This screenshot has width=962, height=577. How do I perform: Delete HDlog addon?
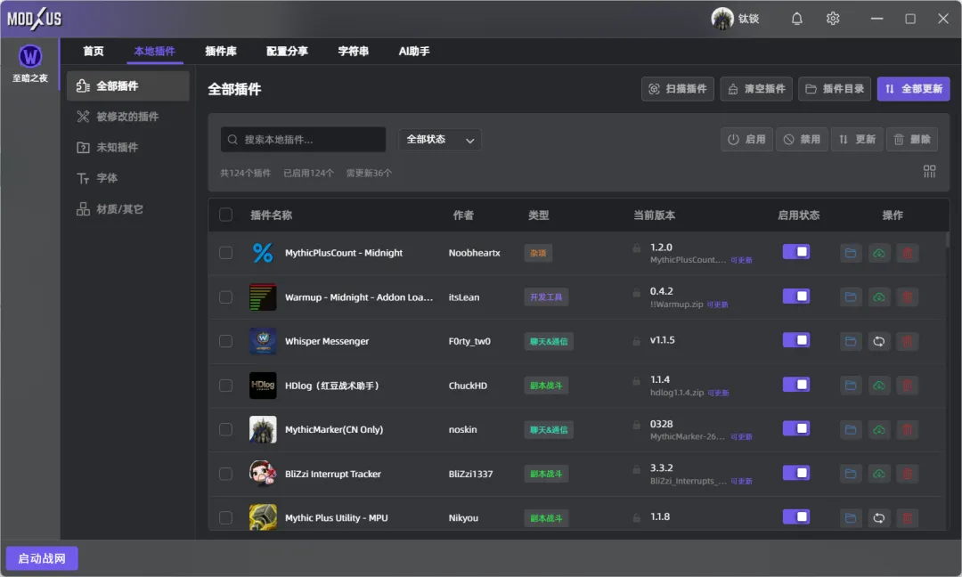(907, 385)
